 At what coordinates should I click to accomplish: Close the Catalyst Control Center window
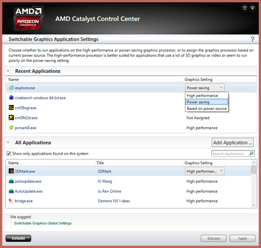(x=252, y=8)
